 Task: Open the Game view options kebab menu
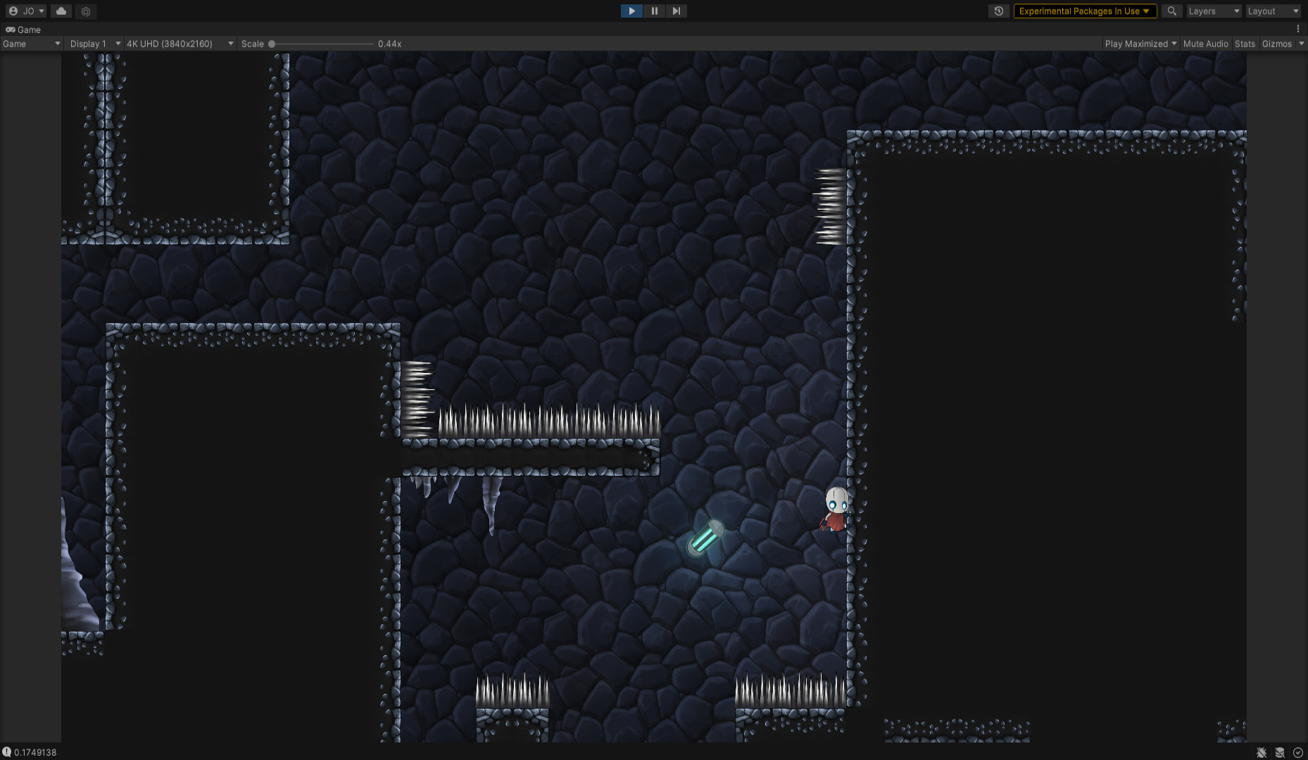1299,29
